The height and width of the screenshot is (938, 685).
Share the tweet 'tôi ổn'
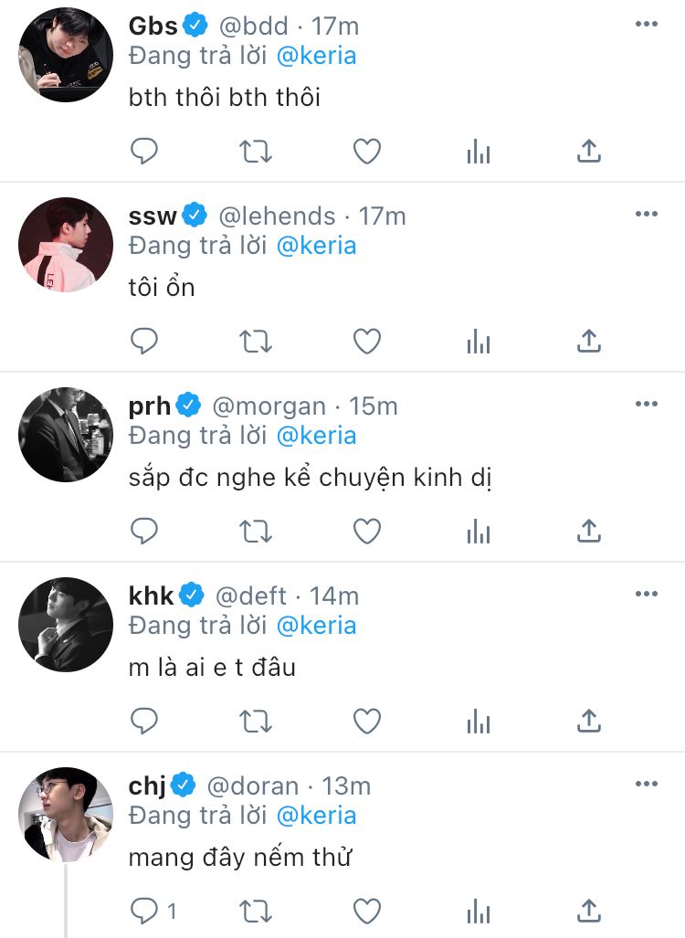tap(589, 341)
